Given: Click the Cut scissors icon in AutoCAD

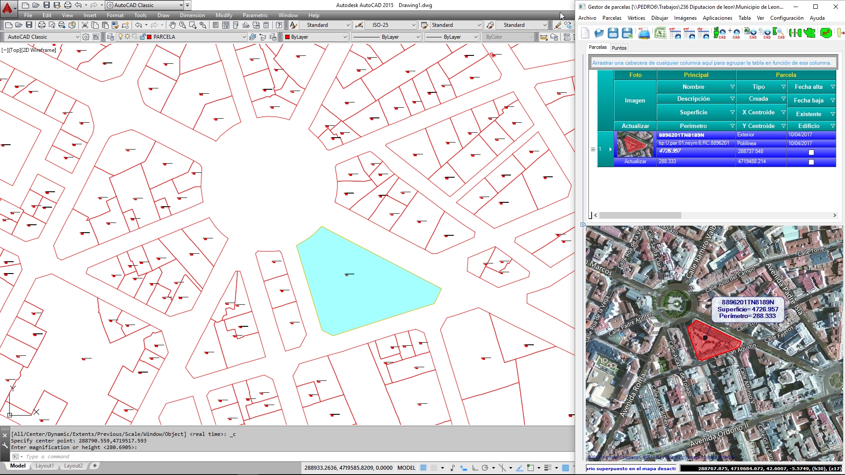Looking at the screenshot, I should click(x=85, y=25).
